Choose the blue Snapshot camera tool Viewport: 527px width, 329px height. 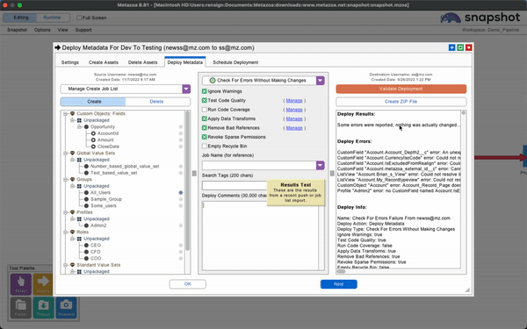click(66, 307)
